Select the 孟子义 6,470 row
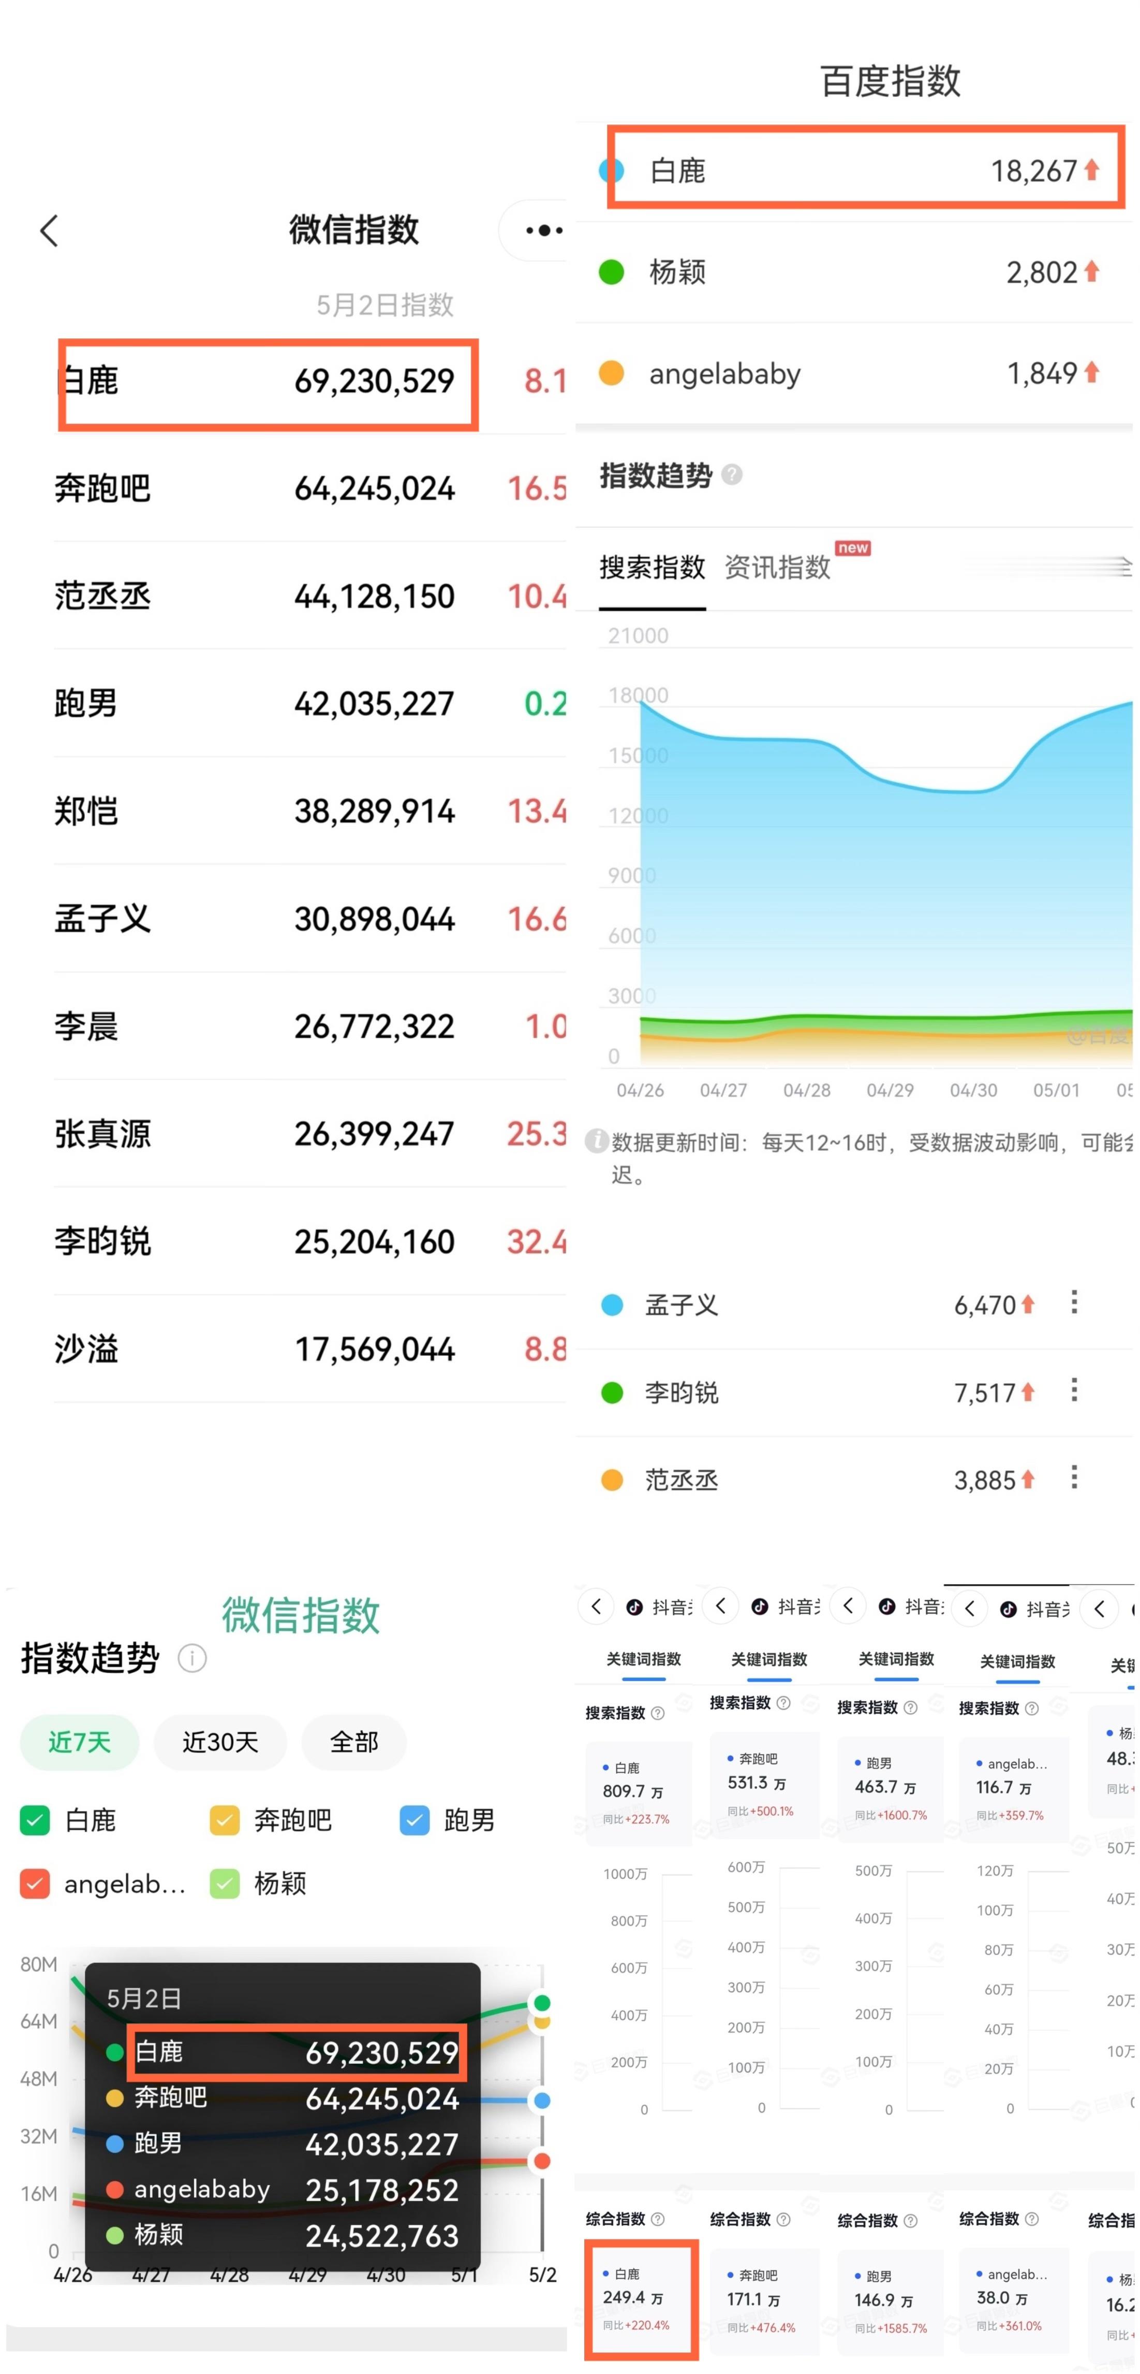Screen dimensions: 1140x2374 point(854,1305)
